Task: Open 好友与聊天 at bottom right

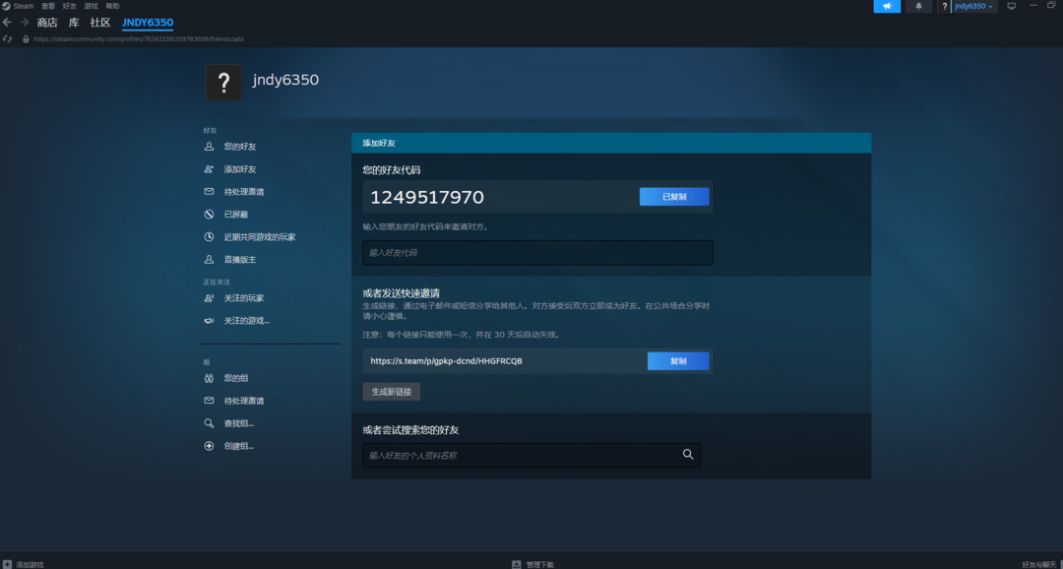Action: pyautogui.click(x=1039, y=564)
